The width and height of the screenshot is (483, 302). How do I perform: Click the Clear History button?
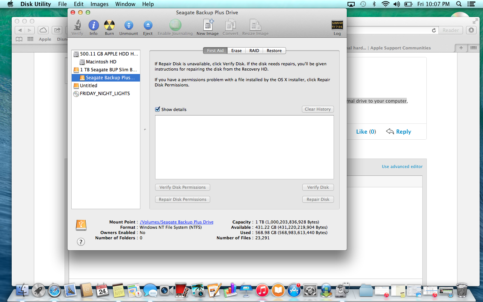point(318,109)
